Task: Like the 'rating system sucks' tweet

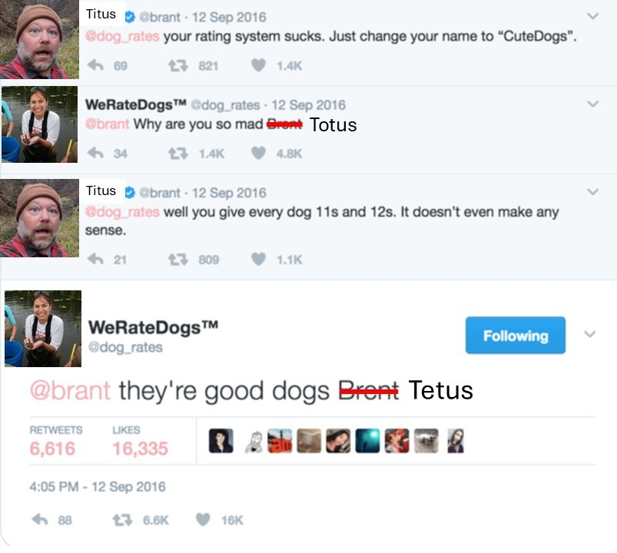Action: (x=258, y=65)
